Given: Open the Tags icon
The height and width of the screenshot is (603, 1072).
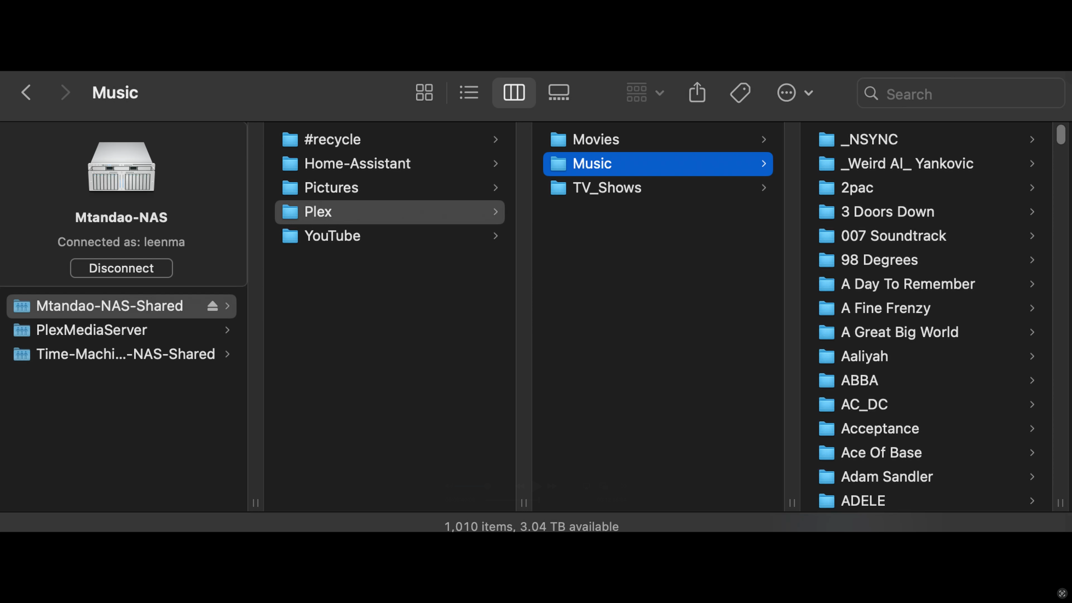Looking at the screenshot, I should 740,92.
